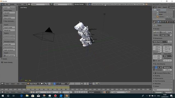The width and height of the screenshot is (175, 98).
Task: Click the Start frame field in timeline
Action: tap(42, 92)
